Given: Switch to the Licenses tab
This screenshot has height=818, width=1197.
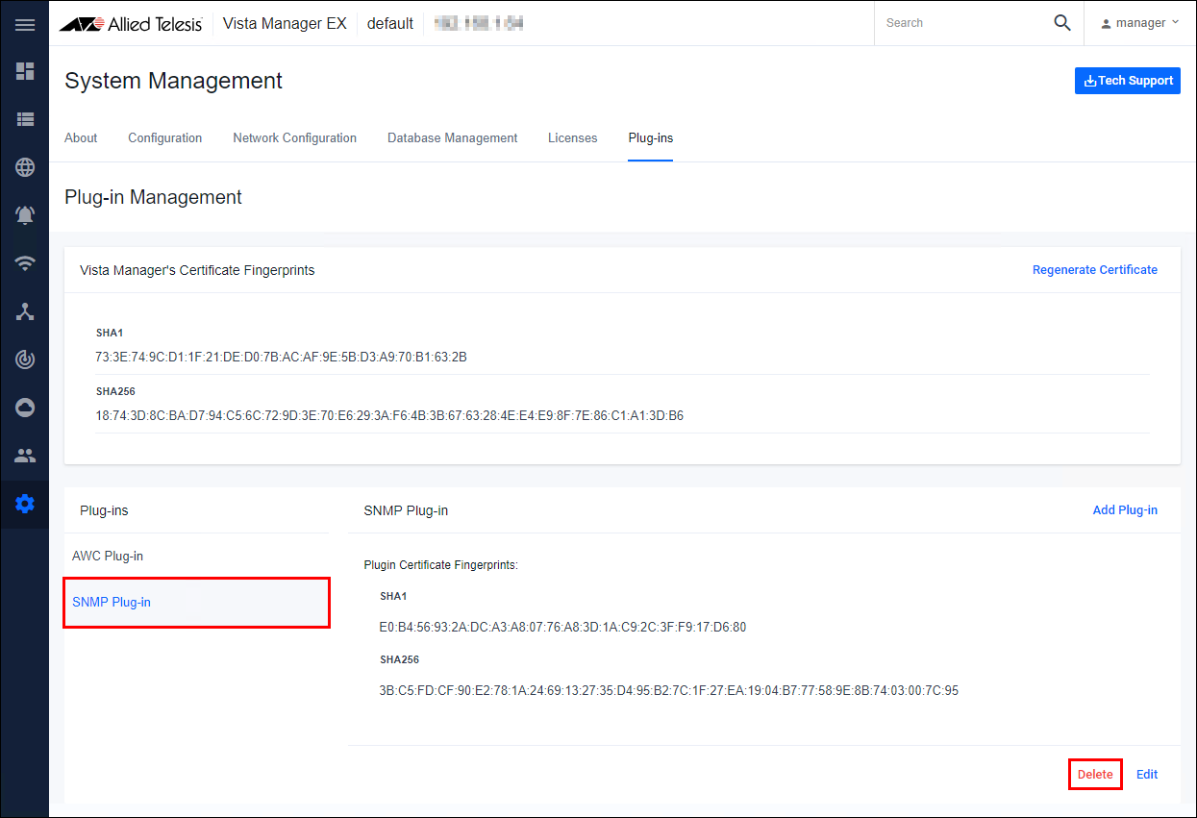Looking at the screenshot, I should [572, 138].
